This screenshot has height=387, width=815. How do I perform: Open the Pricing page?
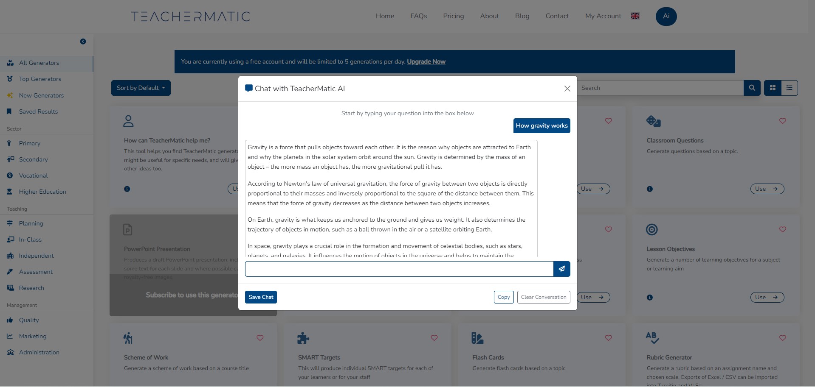click(453, 16)
